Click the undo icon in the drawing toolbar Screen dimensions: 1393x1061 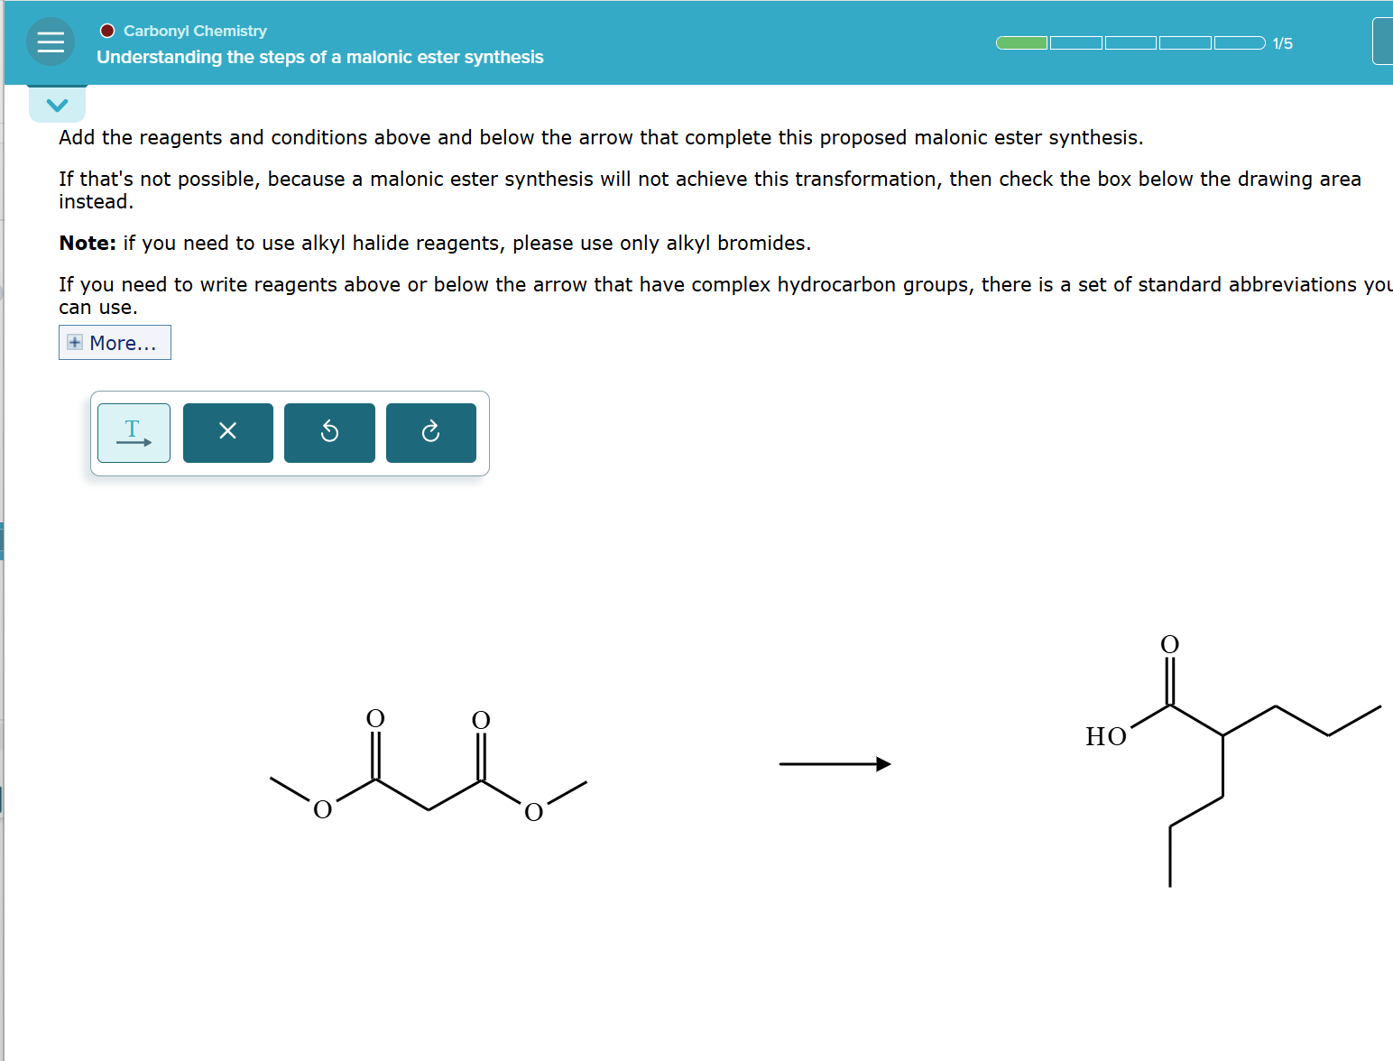329,433
